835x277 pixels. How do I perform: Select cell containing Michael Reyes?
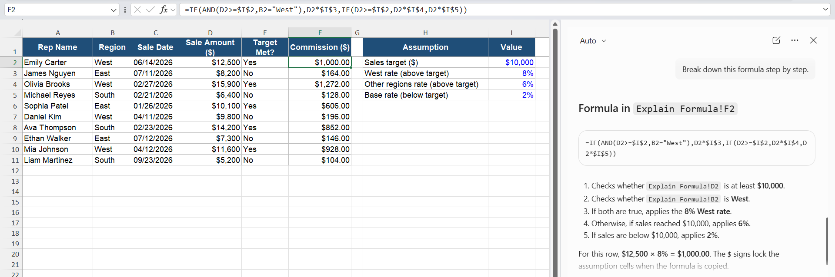57,95
